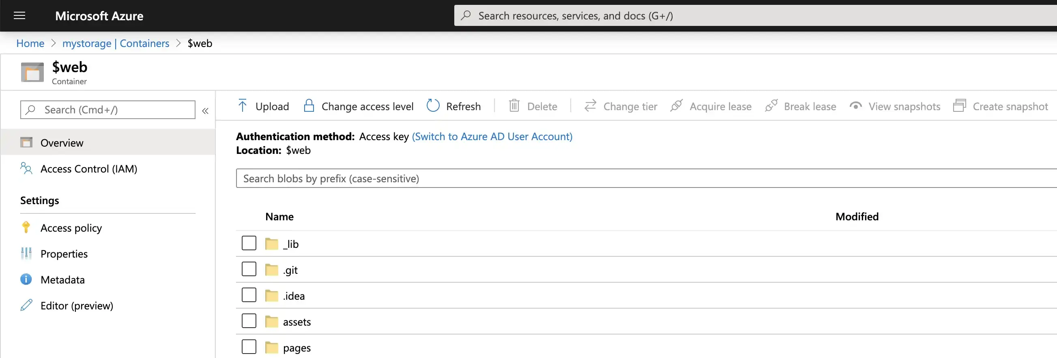Click the Refresh button label
1057x358 pixels.
[463, 106]
